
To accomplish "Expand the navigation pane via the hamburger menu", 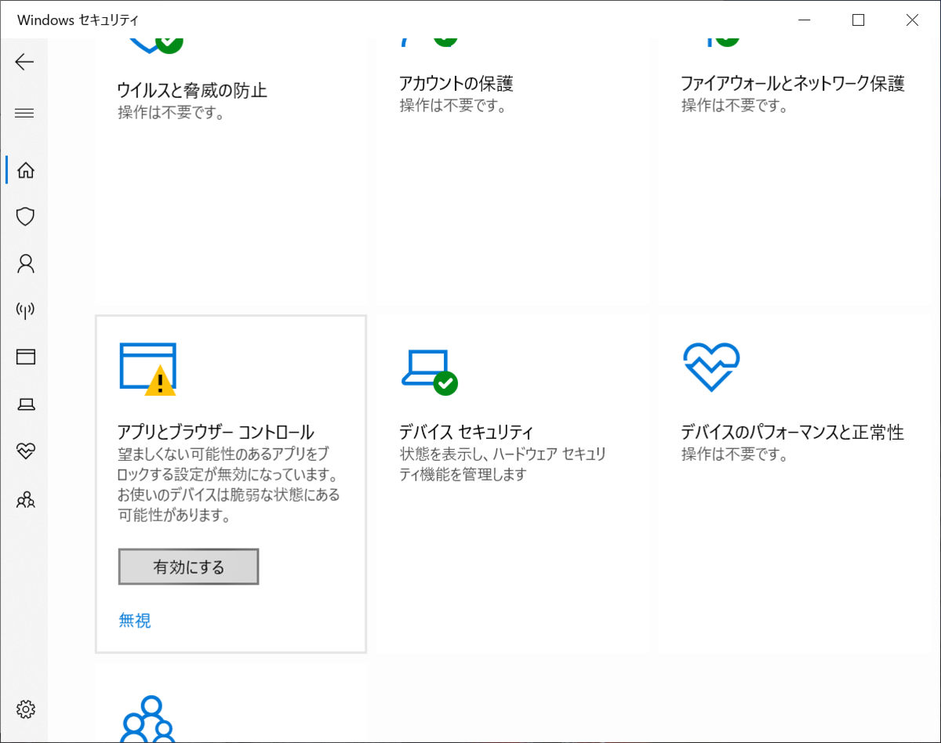I will tap(24, 113).
